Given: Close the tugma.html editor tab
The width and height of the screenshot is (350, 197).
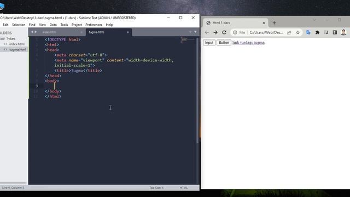Looking at the screenshot, I should click(127, 32).
